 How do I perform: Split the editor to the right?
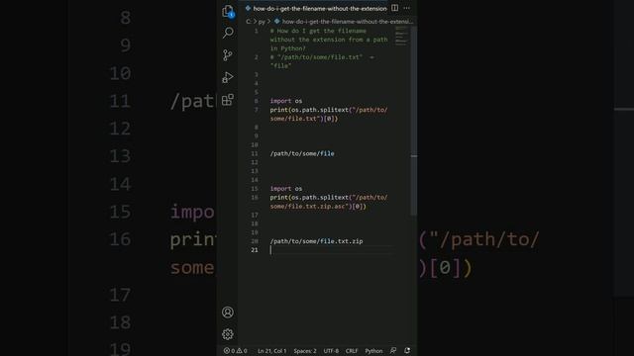tap(394, 8)
